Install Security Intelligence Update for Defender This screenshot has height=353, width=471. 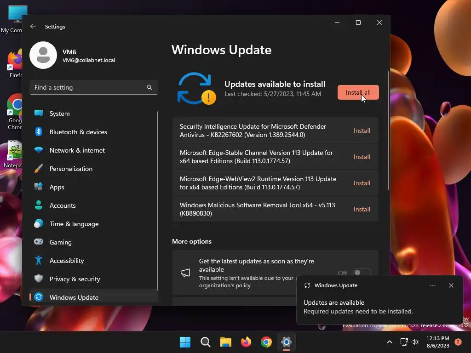point(362,131)
